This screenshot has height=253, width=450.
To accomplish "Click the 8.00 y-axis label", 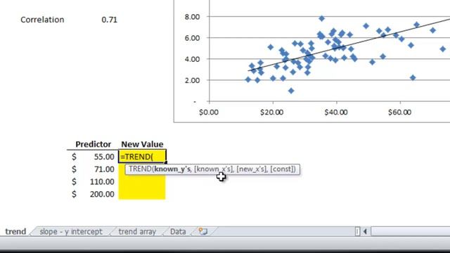I will 192,17.
